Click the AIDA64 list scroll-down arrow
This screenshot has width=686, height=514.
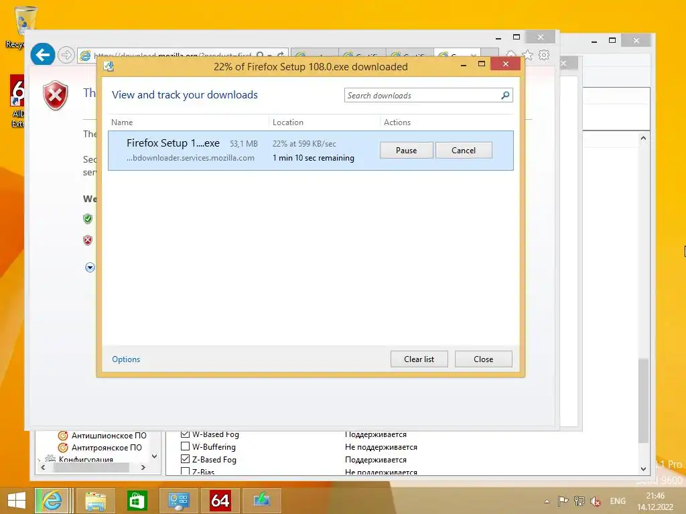click(643, 469)
